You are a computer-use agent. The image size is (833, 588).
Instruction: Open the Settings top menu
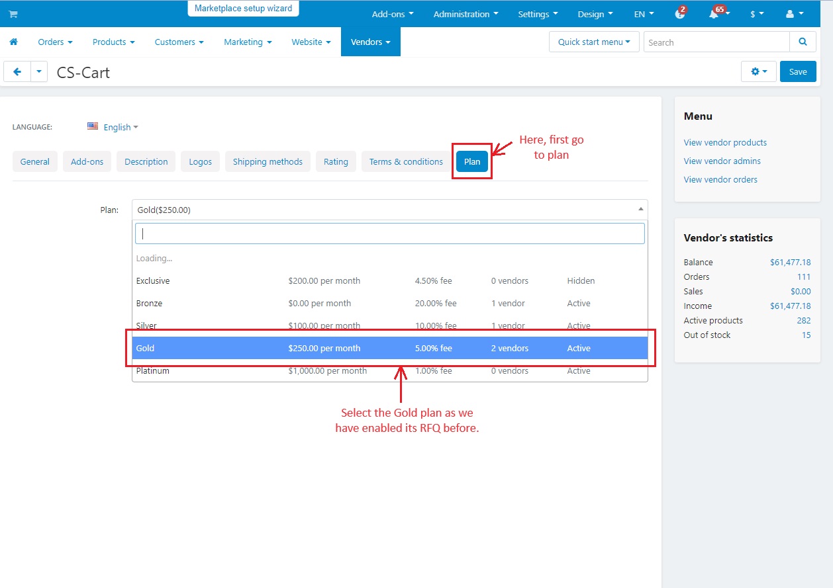click(x=538, y=14)
